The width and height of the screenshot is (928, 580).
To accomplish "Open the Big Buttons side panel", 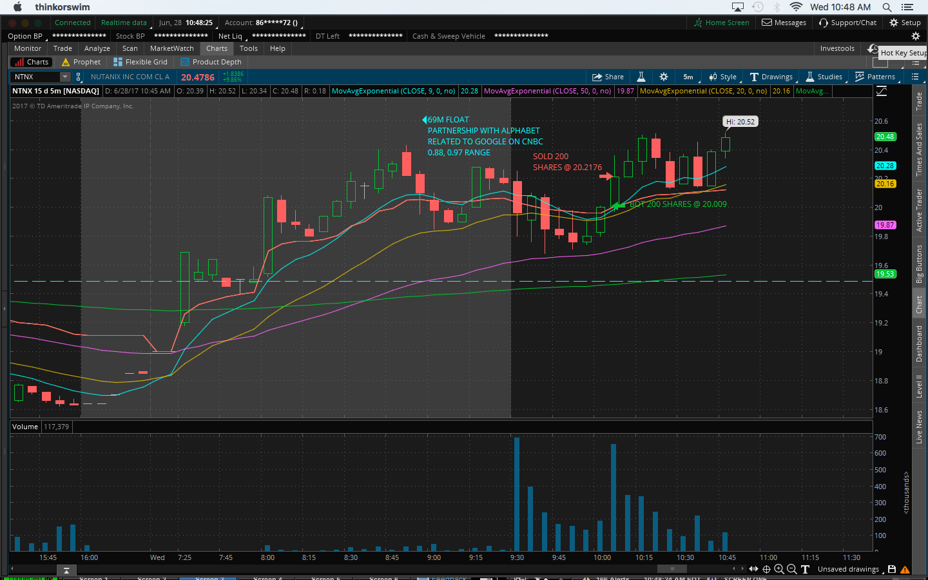I will click(x=919, y=264).
